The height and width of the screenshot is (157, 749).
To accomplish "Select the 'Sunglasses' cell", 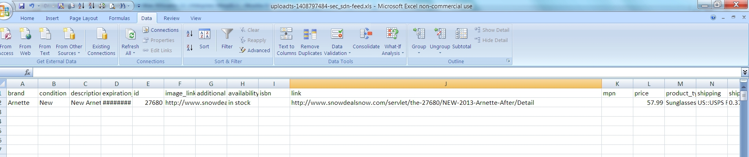I will [x=680, y=102].
